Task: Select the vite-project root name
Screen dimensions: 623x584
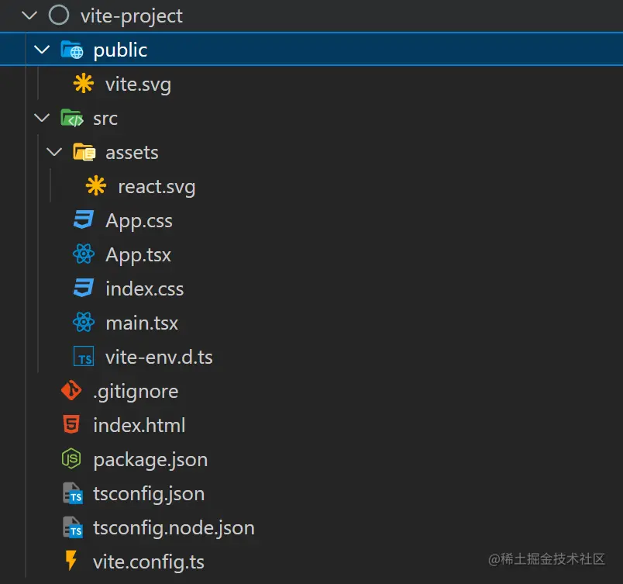Action: click(x=132, y=16)
